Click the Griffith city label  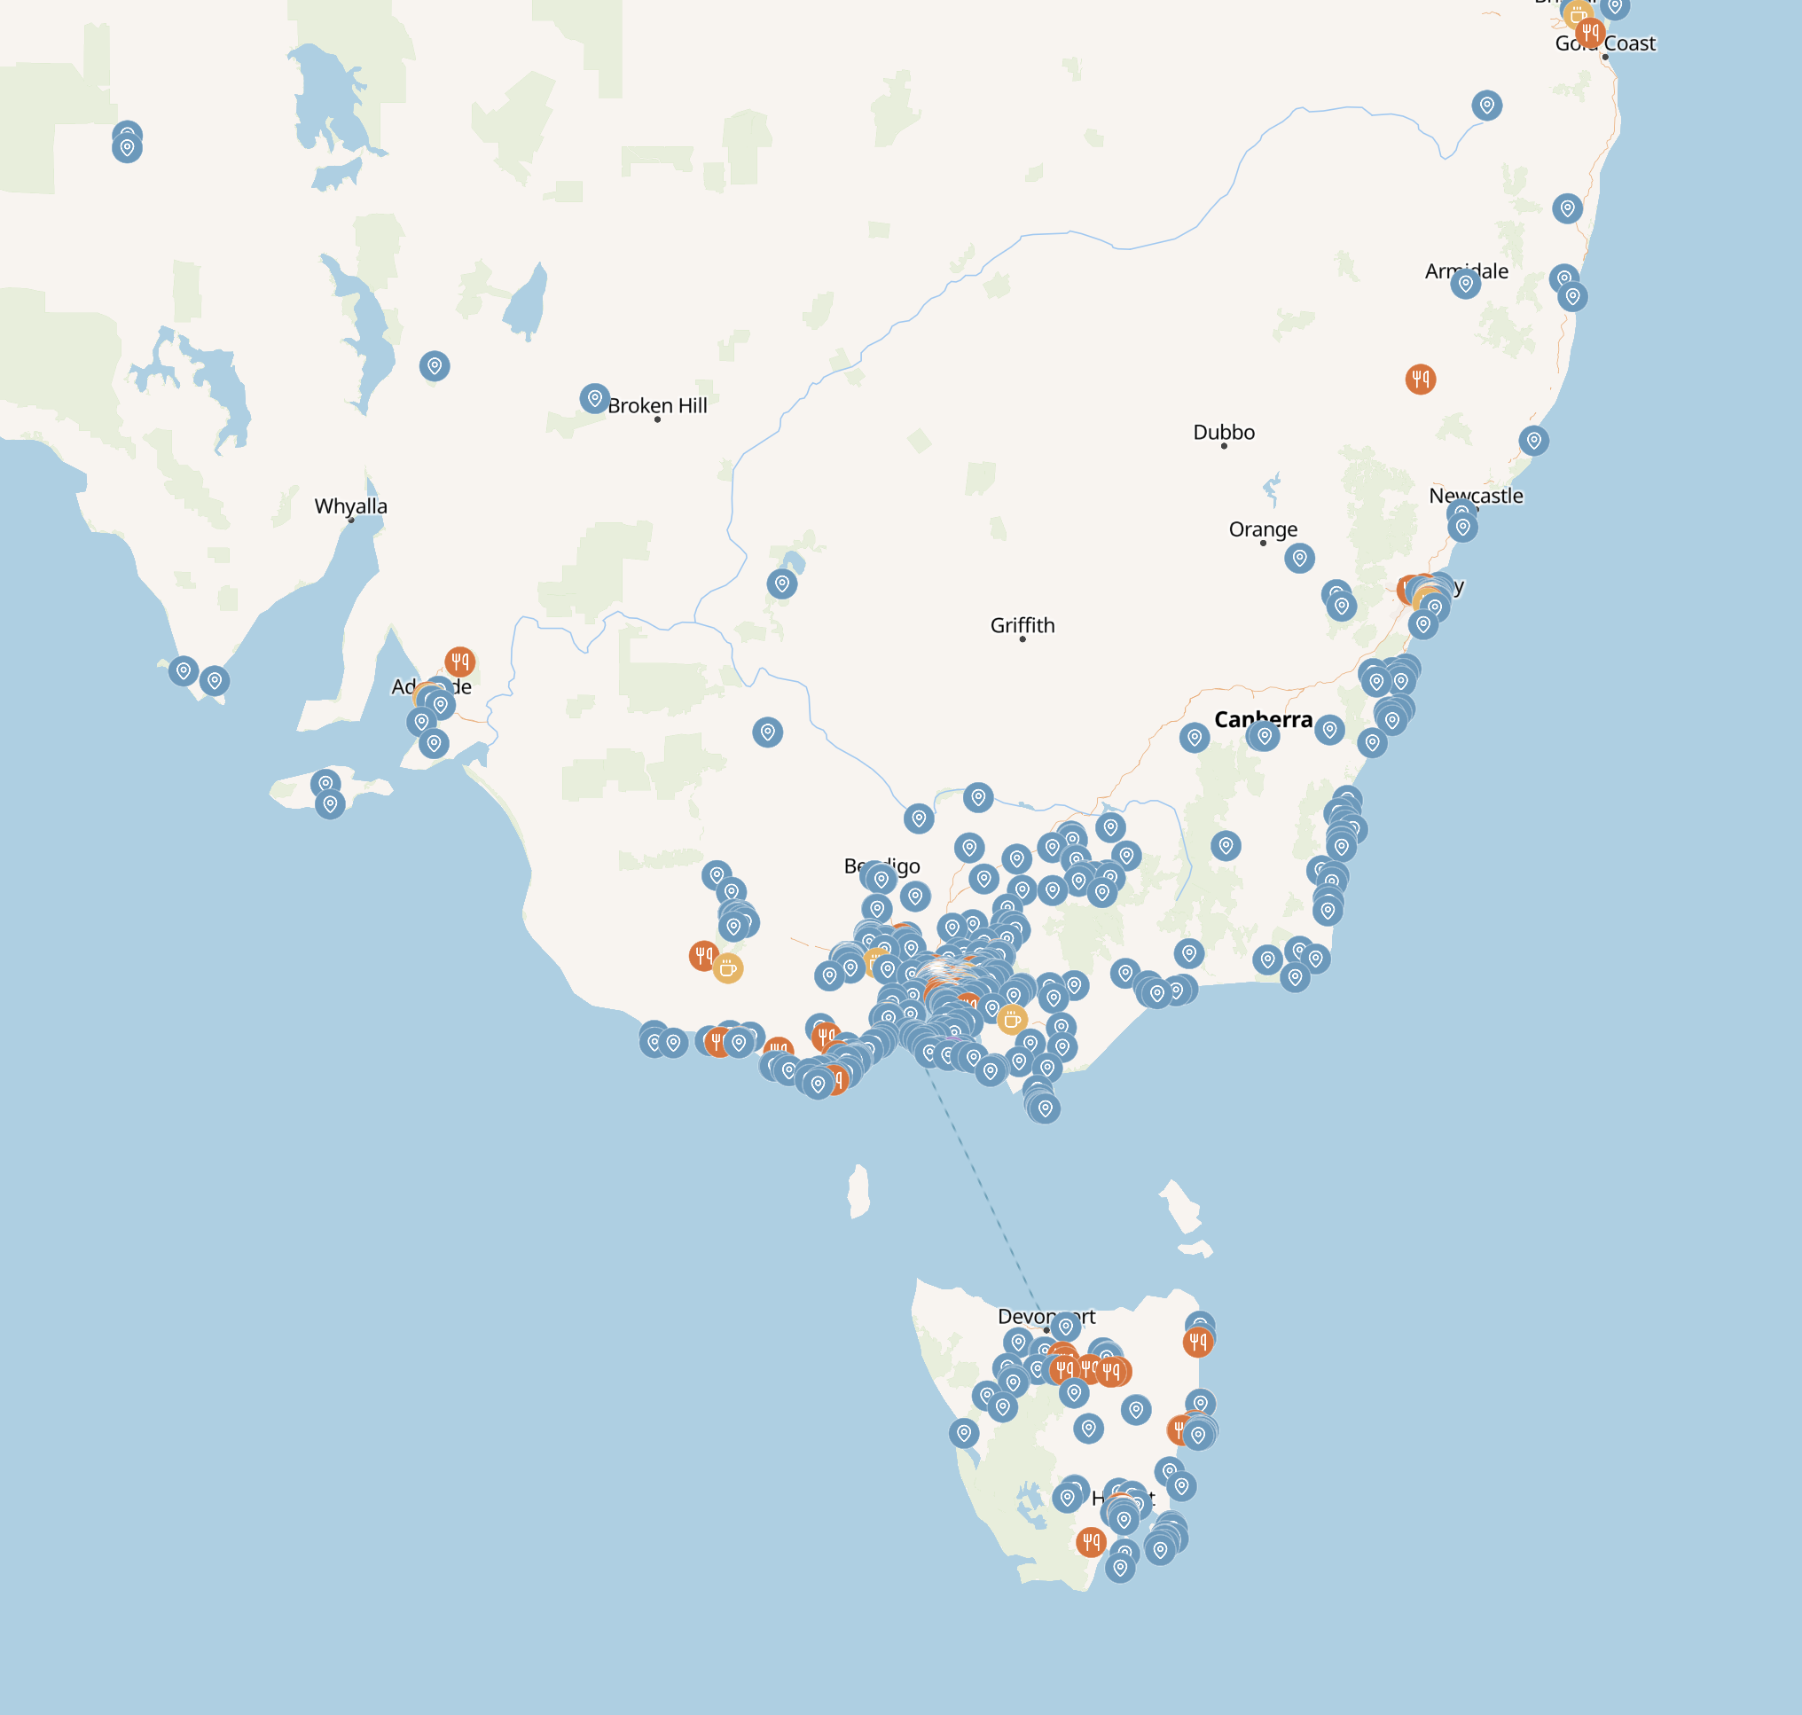[x=1022, y=625]
